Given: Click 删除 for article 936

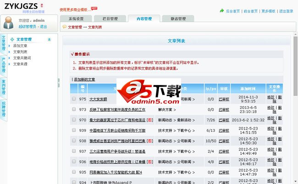Looking at the screenshot, I should (x=277, y=162).
